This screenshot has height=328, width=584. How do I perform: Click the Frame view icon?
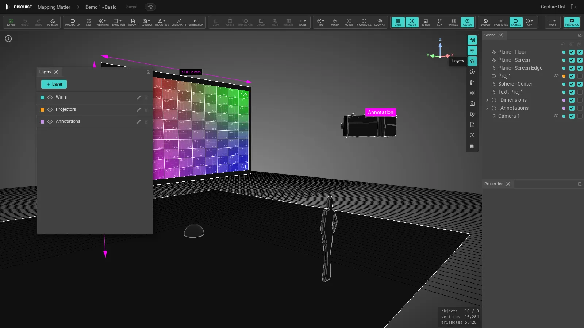point(349,22)
